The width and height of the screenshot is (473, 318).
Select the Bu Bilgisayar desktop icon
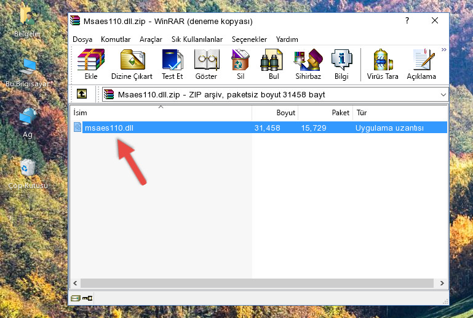click(28, 73)
